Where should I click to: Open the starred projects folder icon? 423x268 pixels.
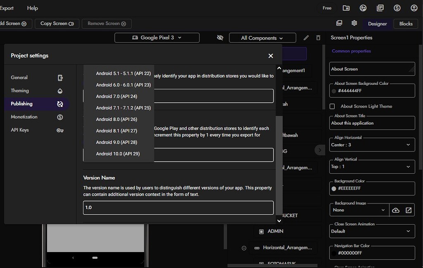(346, 8)
